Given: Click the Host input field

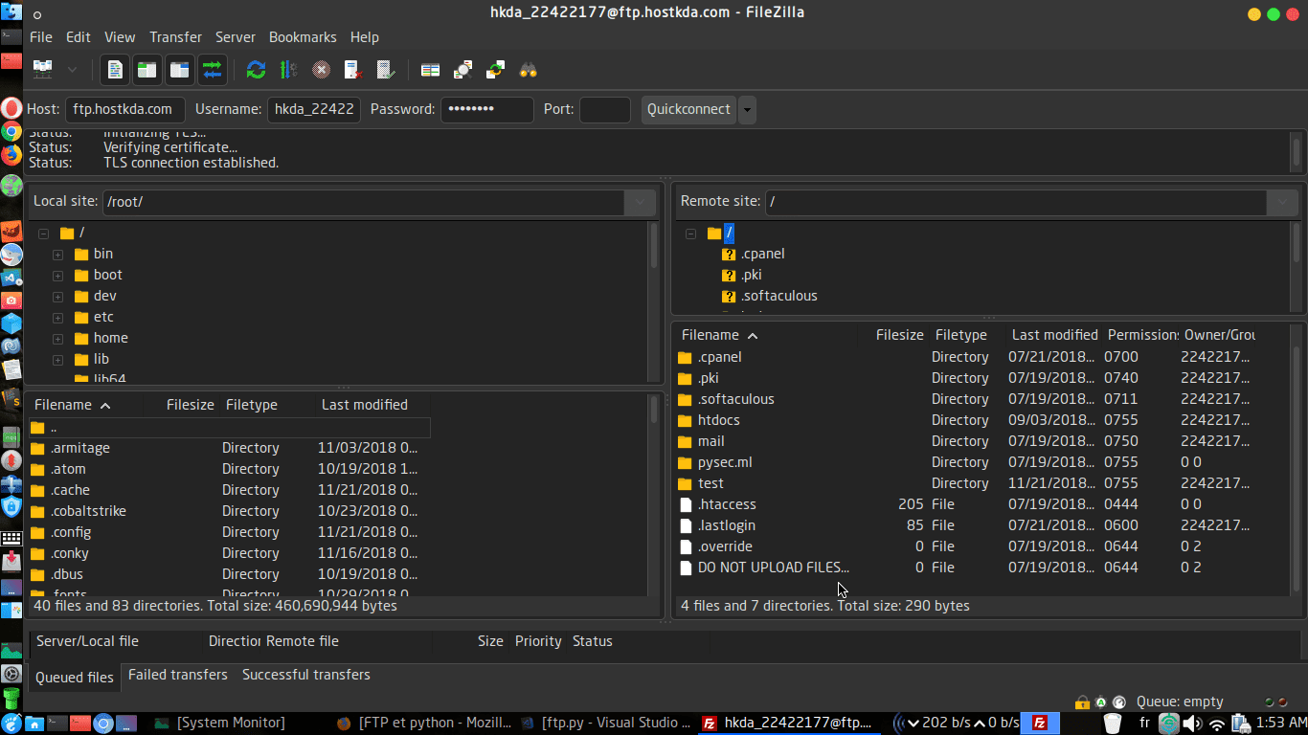Looking at the screenshot, I should [125, 109].
